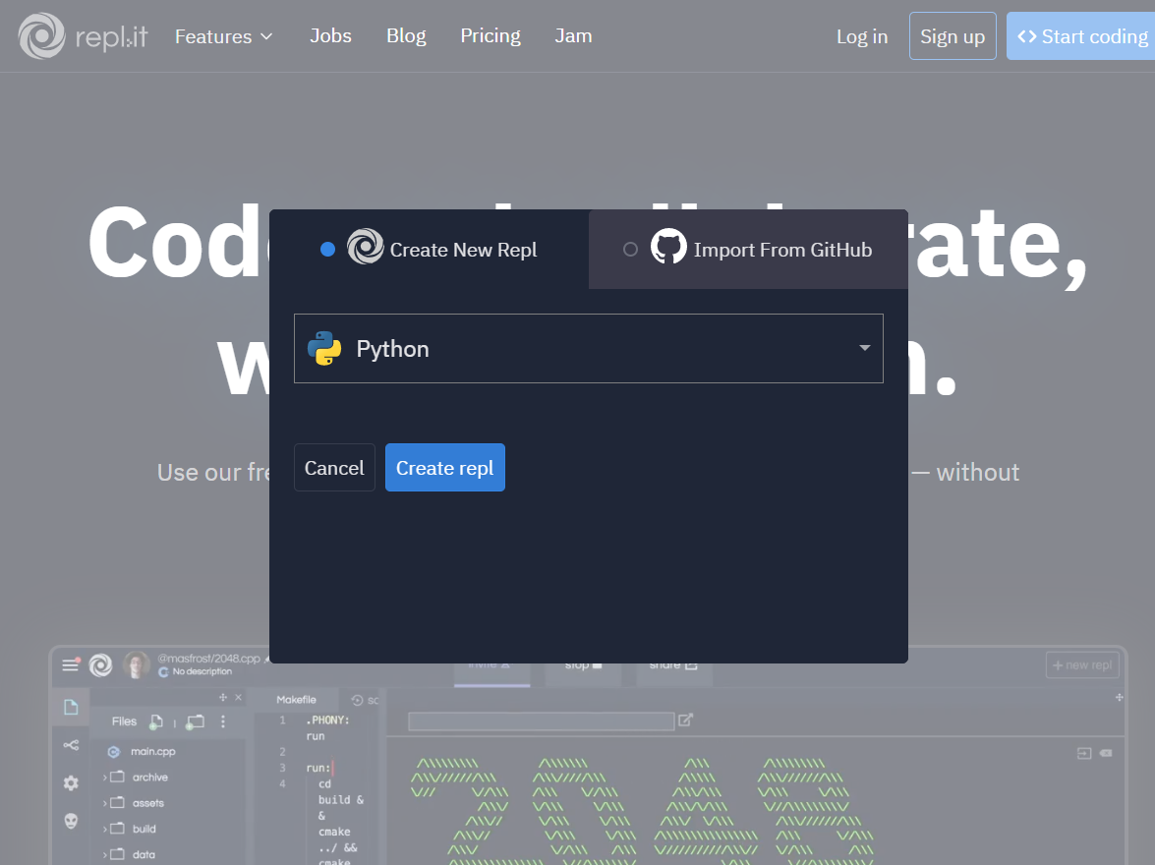The image size is (1155, 865).
Task: Click the add file icon in the Files panel
Action: tap(155, 722)
